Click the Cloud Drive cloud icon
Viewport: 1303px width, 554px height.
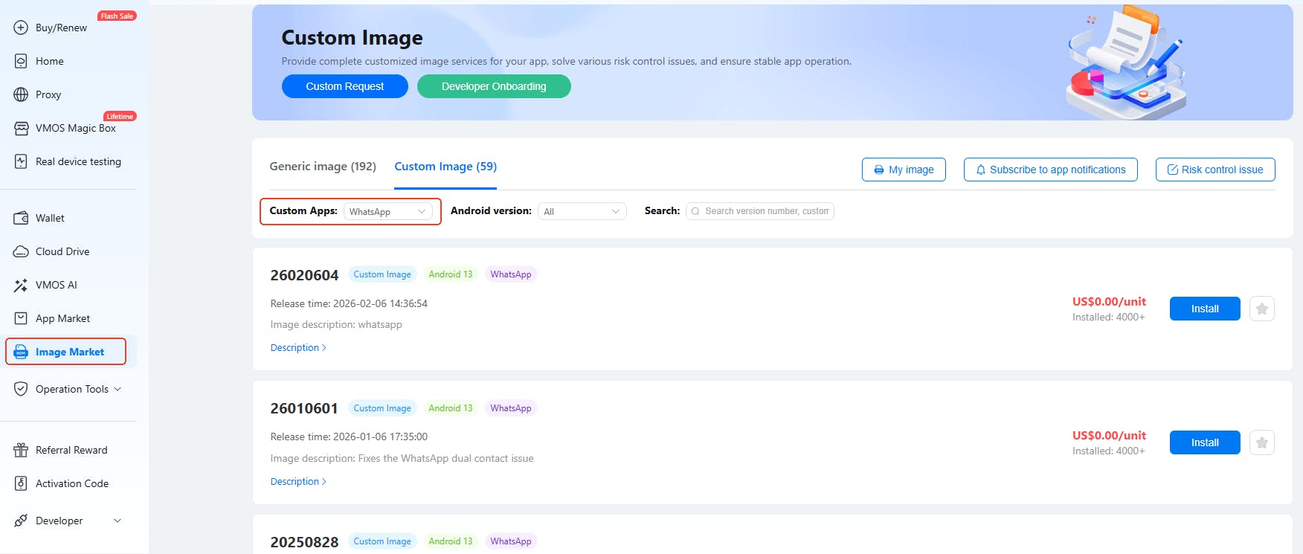tap(21, 251)
